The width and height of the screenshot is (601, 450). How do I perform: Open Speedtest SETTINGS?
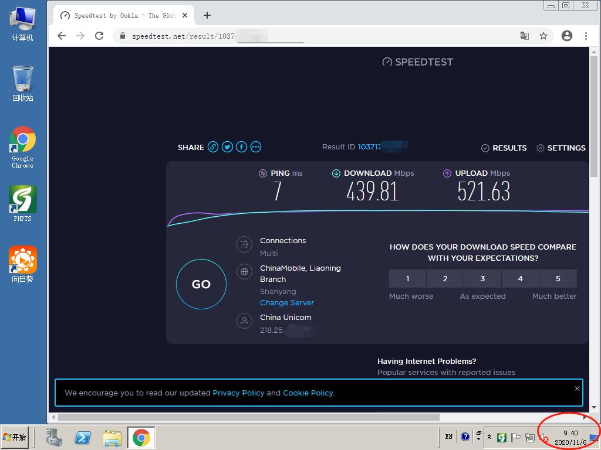click(561, 148)
